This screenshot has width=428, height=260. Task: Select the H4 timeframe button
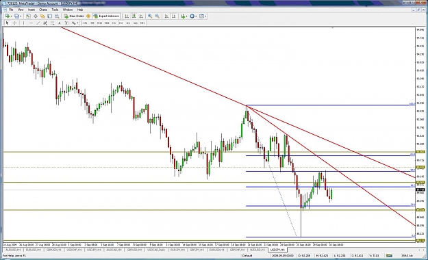(x=121, y=23)
